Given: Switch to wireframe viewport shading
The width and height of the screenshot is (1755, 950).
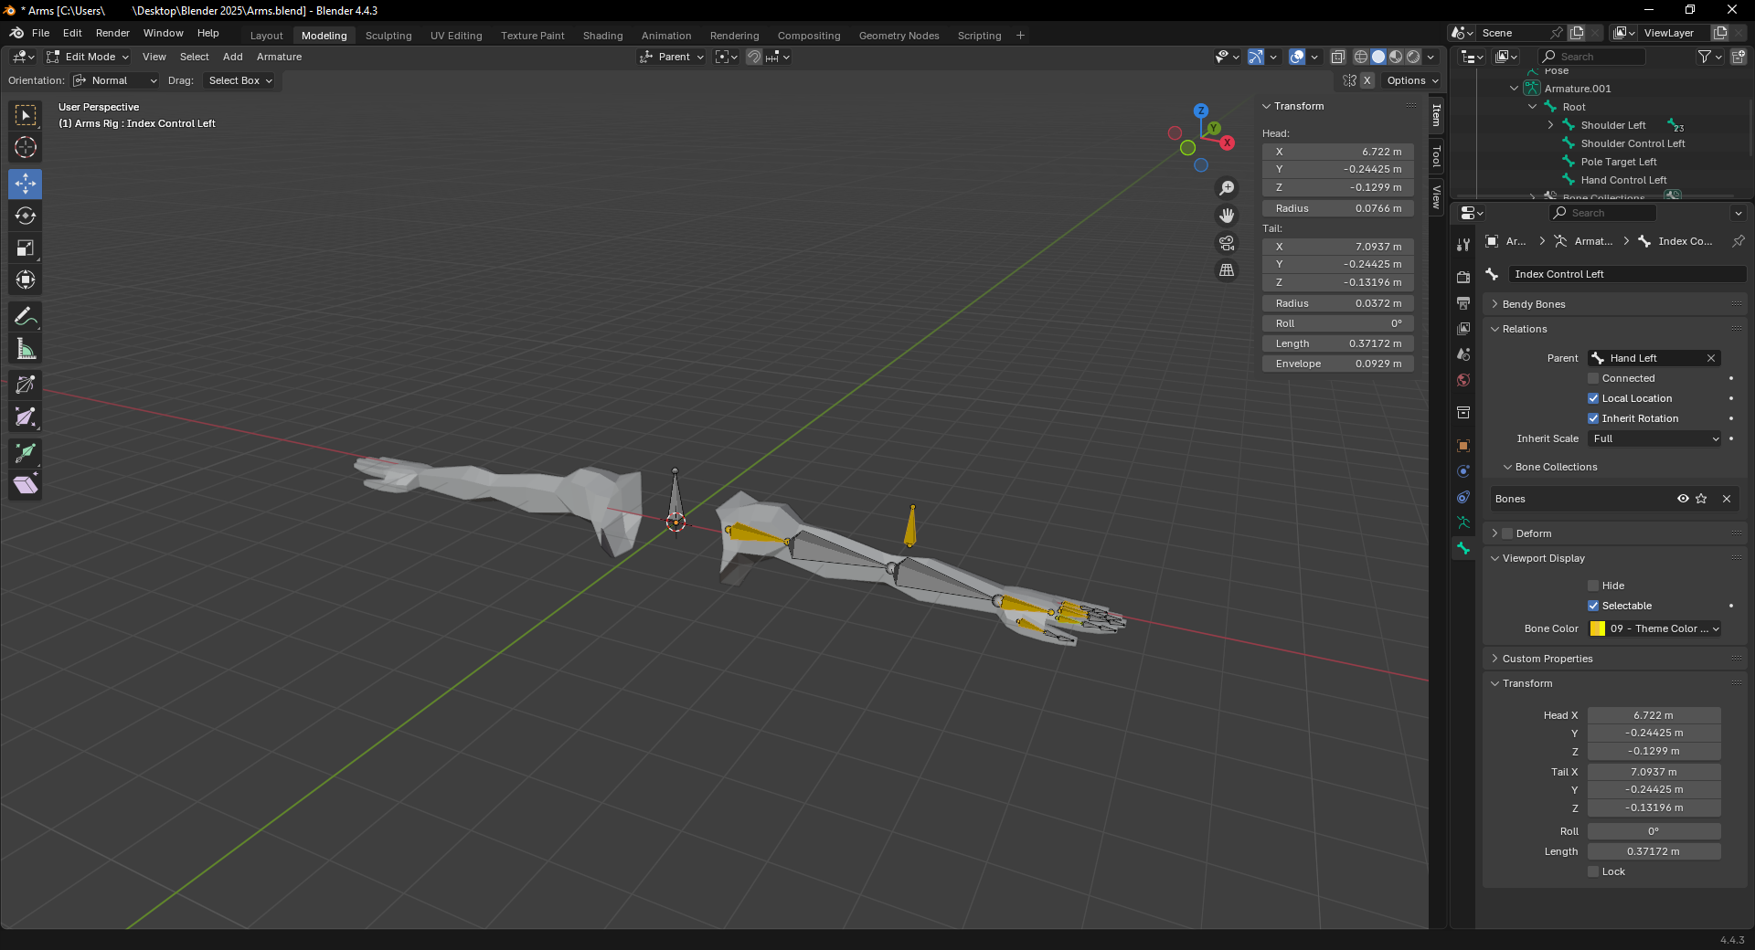Looking at the screenshot, I should [1361, 57].
